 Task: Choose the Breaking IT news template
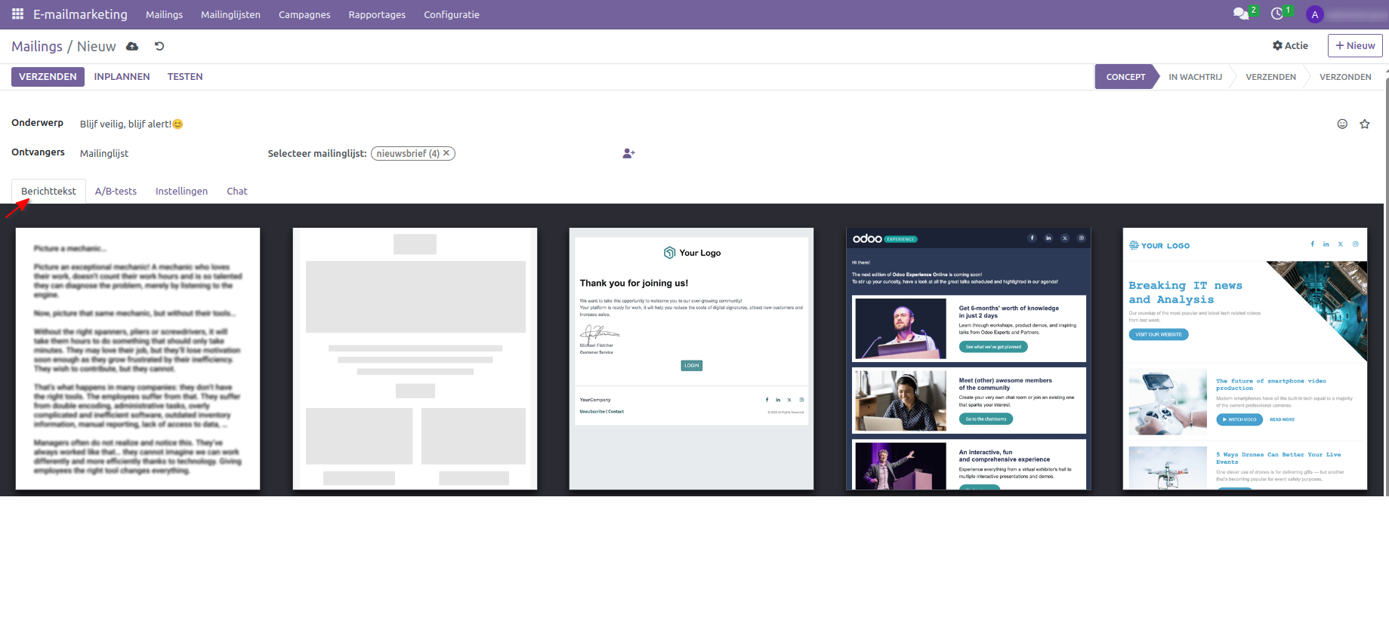click(x=1245, y=359)
